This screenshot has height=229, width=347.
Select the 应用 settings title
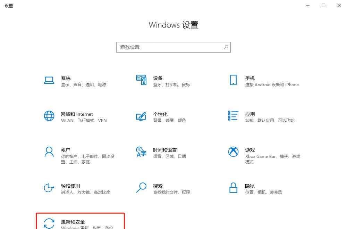250,114
